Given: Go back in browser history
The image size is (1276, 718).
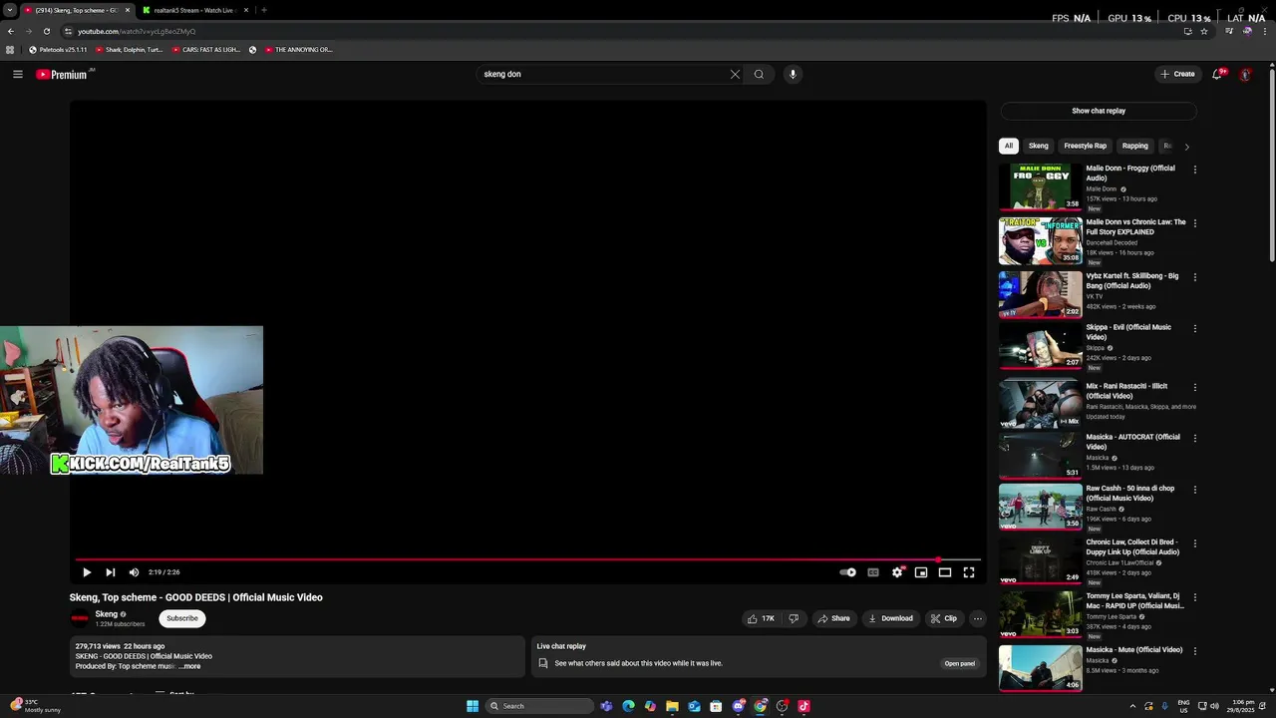Looking at the screenshot, I should click(x=10, y=31).
